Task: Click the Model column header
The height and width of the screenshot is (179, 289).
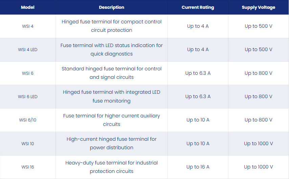Action: click(28, 7)
